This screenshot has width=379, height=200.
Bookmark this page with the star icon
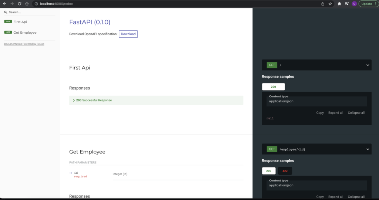click(x=330, y=4)
